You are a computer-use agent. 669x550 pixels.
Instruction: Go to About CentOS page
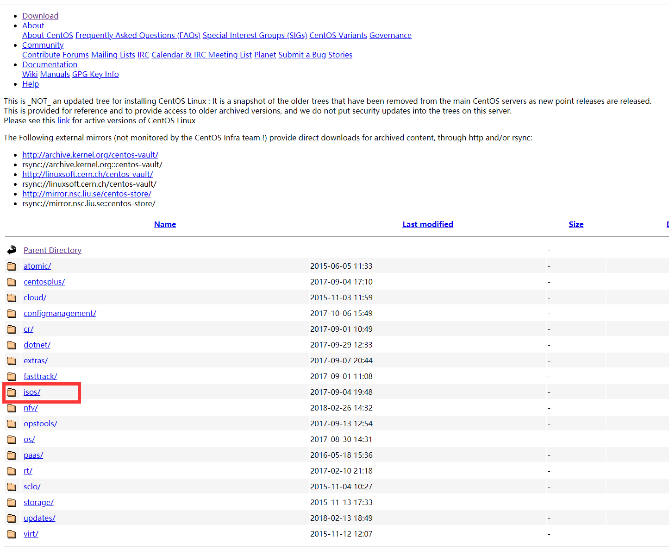point(48,35)
